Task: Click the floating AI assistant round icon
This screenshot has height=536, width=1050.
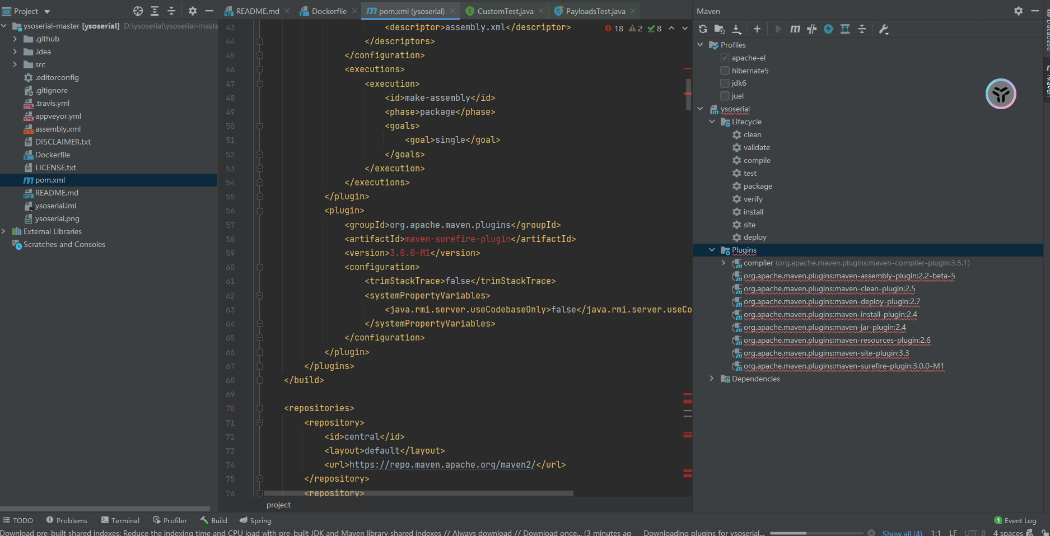Action: click(x=1001, y=94)
